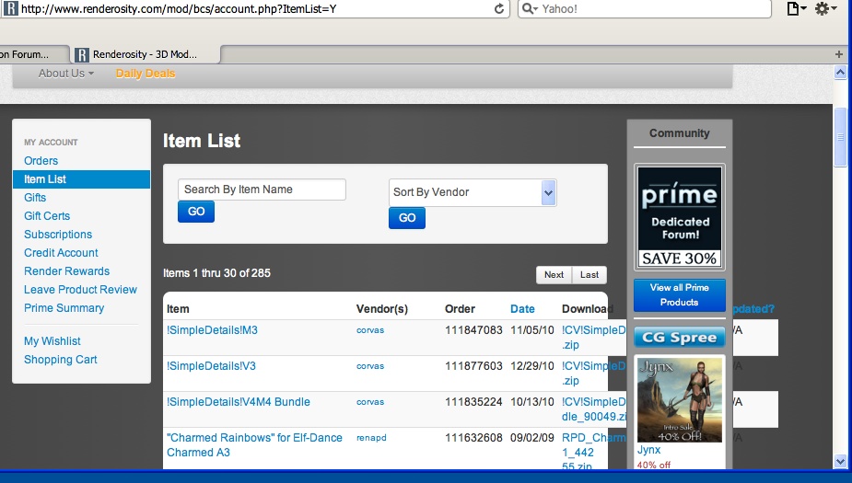Open Leave Product Review

[80, 290]
